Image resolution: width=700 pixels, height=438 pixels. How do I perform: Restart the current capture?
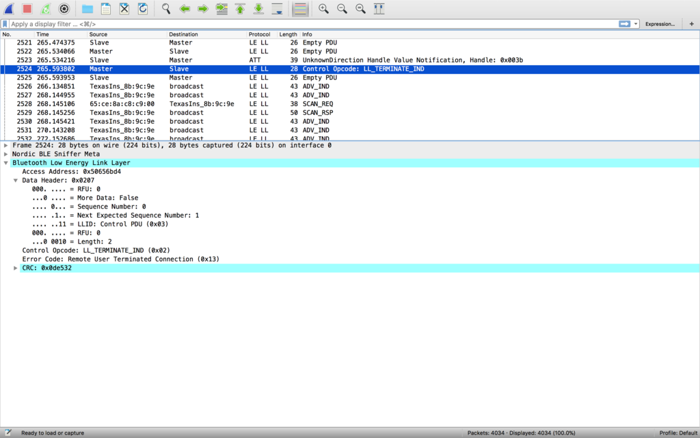point(46,8)
